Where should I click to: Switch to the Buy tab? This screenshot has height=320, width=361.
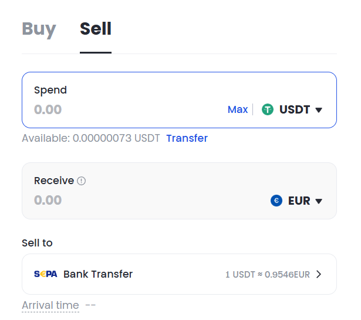coord(39,29)
